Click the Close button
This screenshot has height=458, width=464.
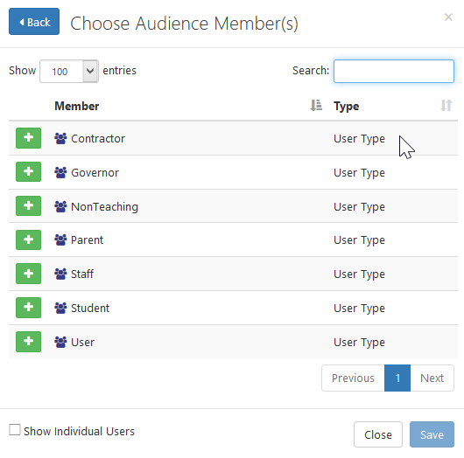378,434
